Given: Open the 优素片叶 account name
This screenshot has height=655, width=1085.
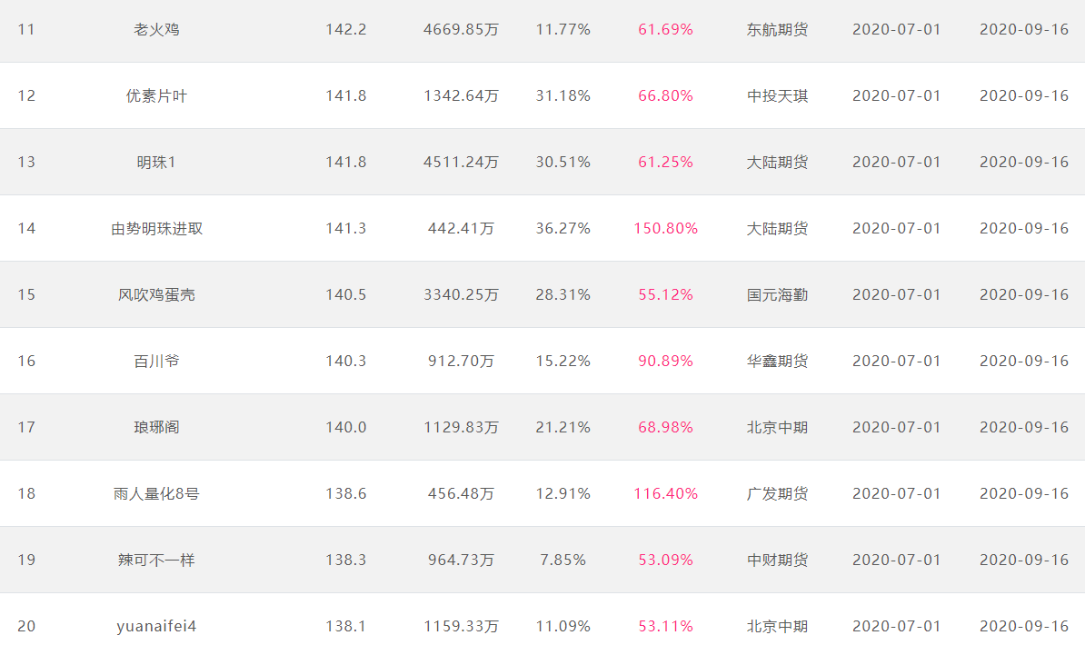Looking at the screenshot, I should coord(156,96).
